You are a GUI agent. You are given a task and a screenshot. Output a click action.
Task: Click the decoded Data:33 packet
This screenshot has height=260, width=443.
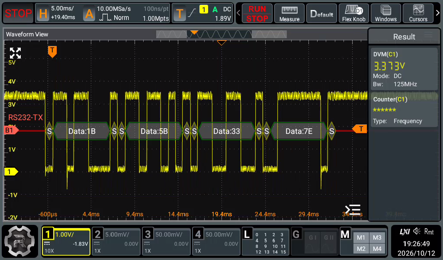[x=226, y=131]
